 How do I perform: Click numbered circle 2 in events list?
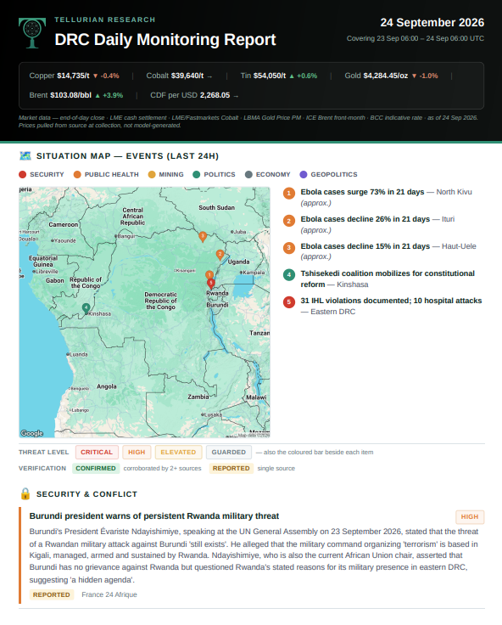289,221
